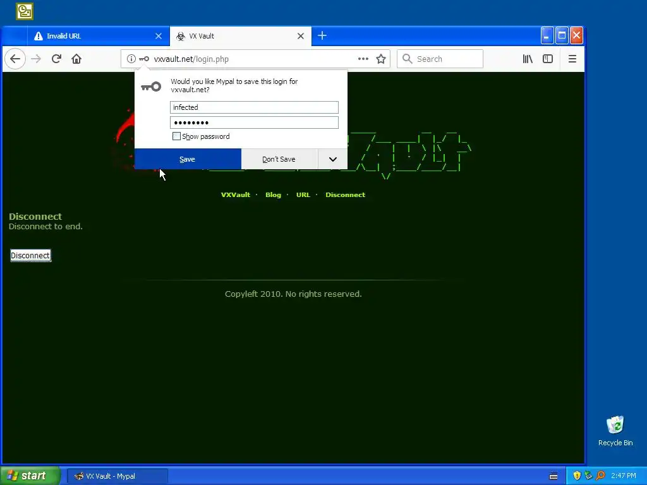
Task: Close the VX Vault tab
Action: point(301,36)
